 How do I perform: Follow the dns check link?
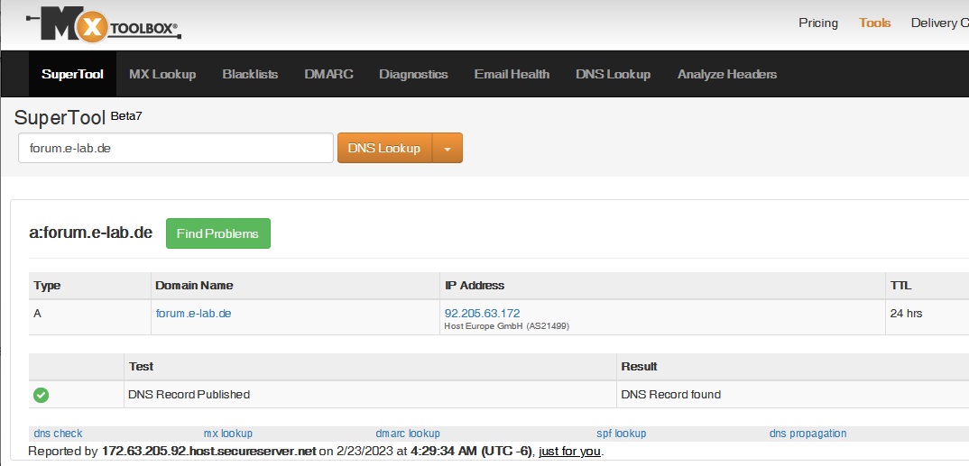pyautogui.click(x=58, y=434)
